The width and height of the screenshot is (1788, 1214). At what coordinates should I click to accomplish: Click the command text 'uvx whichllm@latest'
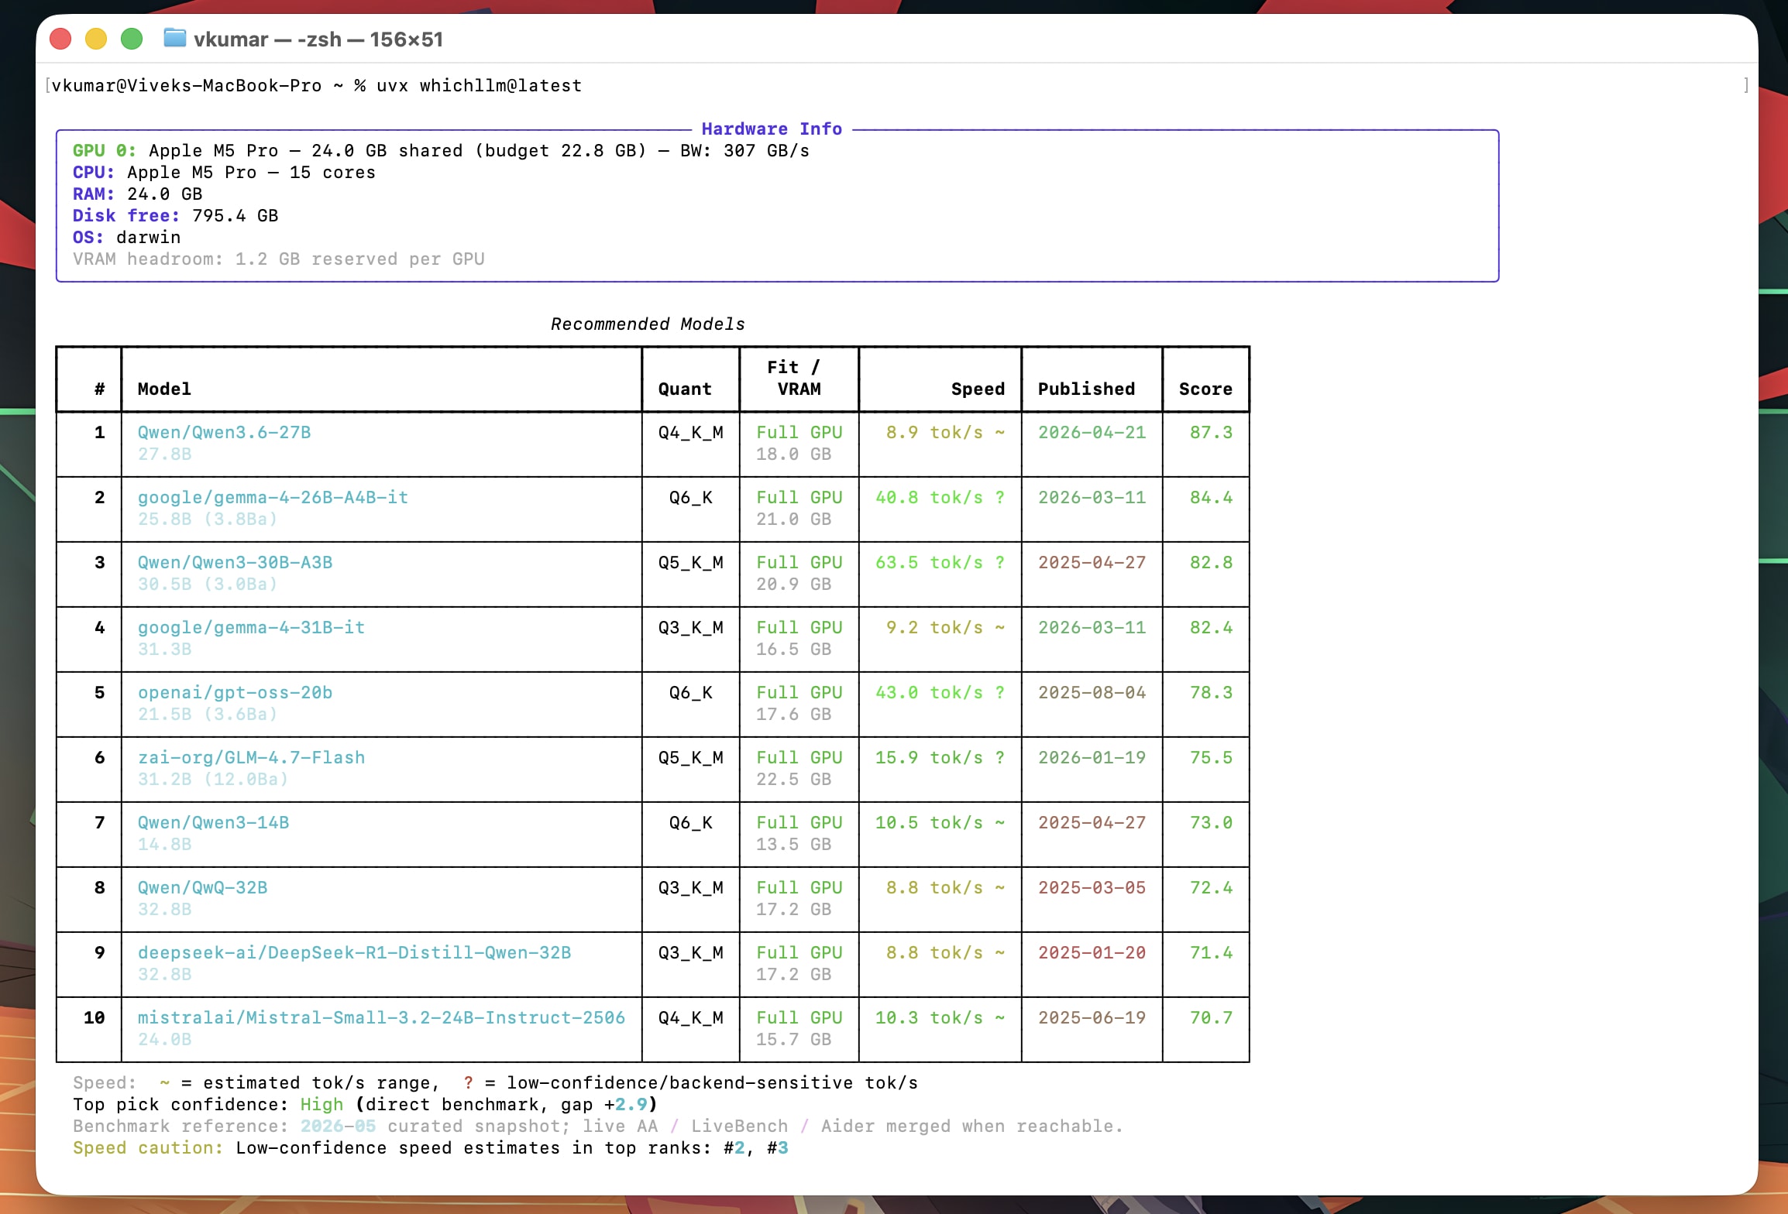(x=479, y=86)
